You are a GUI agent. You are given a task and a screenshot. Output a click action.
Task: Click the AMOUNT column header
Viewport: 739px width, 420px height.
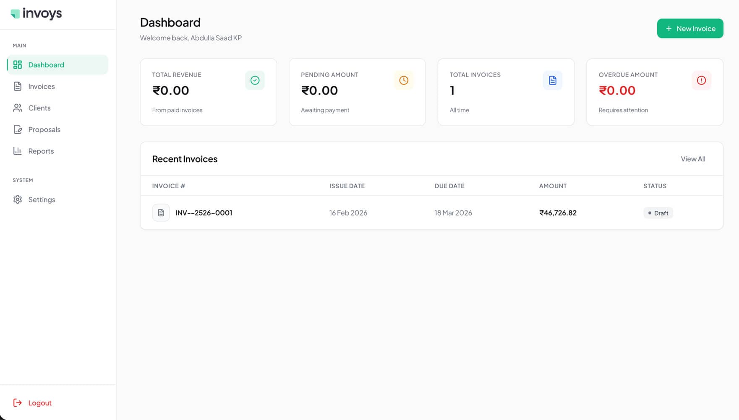[553, 186]
